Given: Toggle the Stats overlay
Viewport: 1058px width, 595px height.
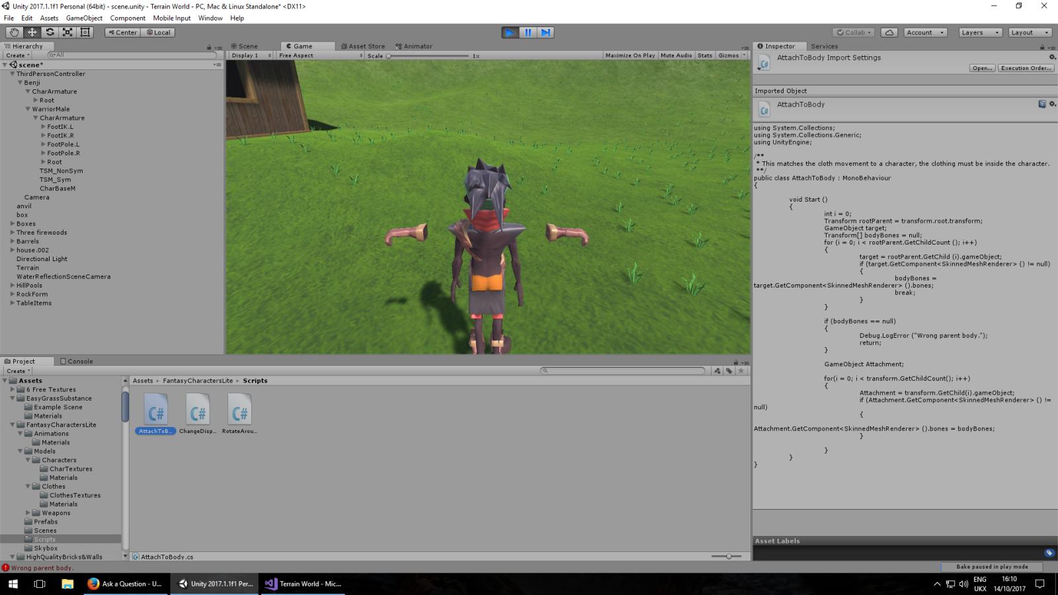Looking at the screenshot, I should click(705, 56).
